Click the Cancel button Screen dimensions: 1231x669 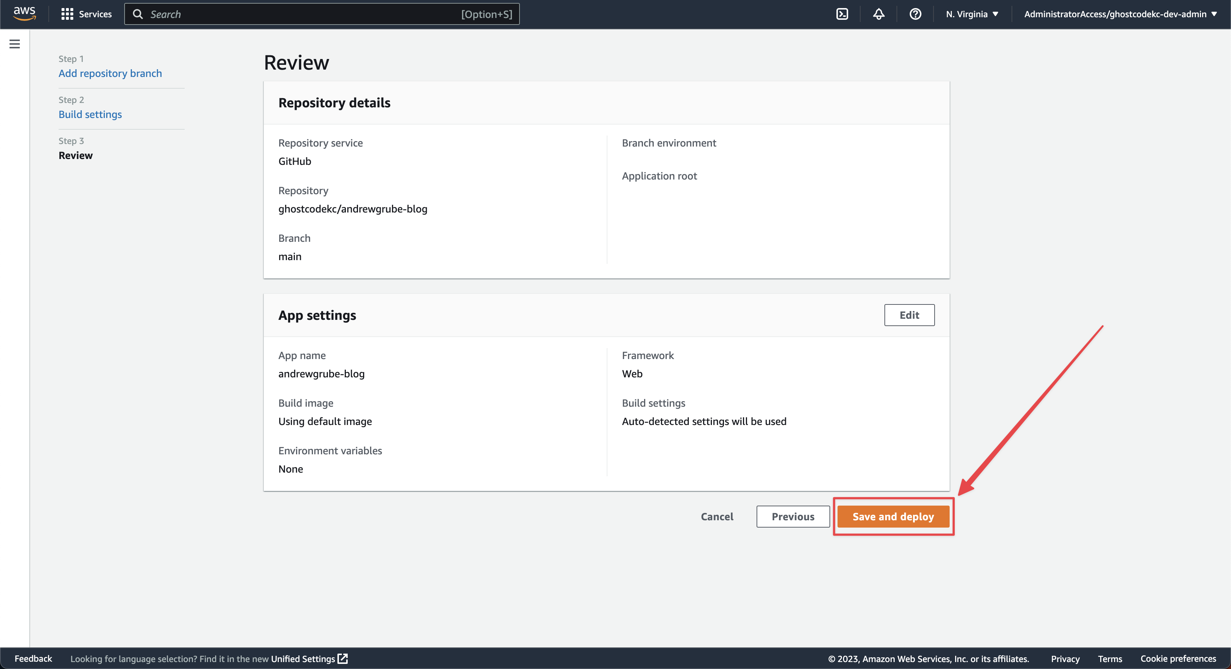[717, 516]
